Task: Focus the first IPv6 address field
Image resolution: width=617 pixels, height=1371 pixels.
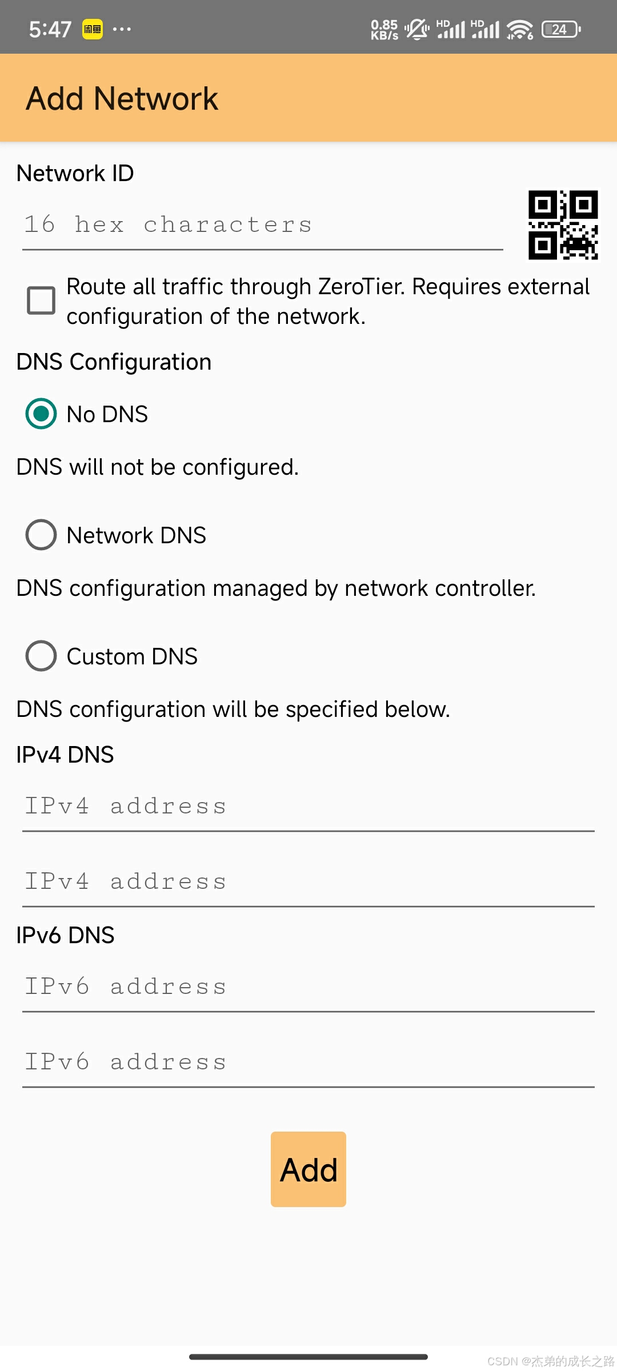Action: (x=308, y=987)
